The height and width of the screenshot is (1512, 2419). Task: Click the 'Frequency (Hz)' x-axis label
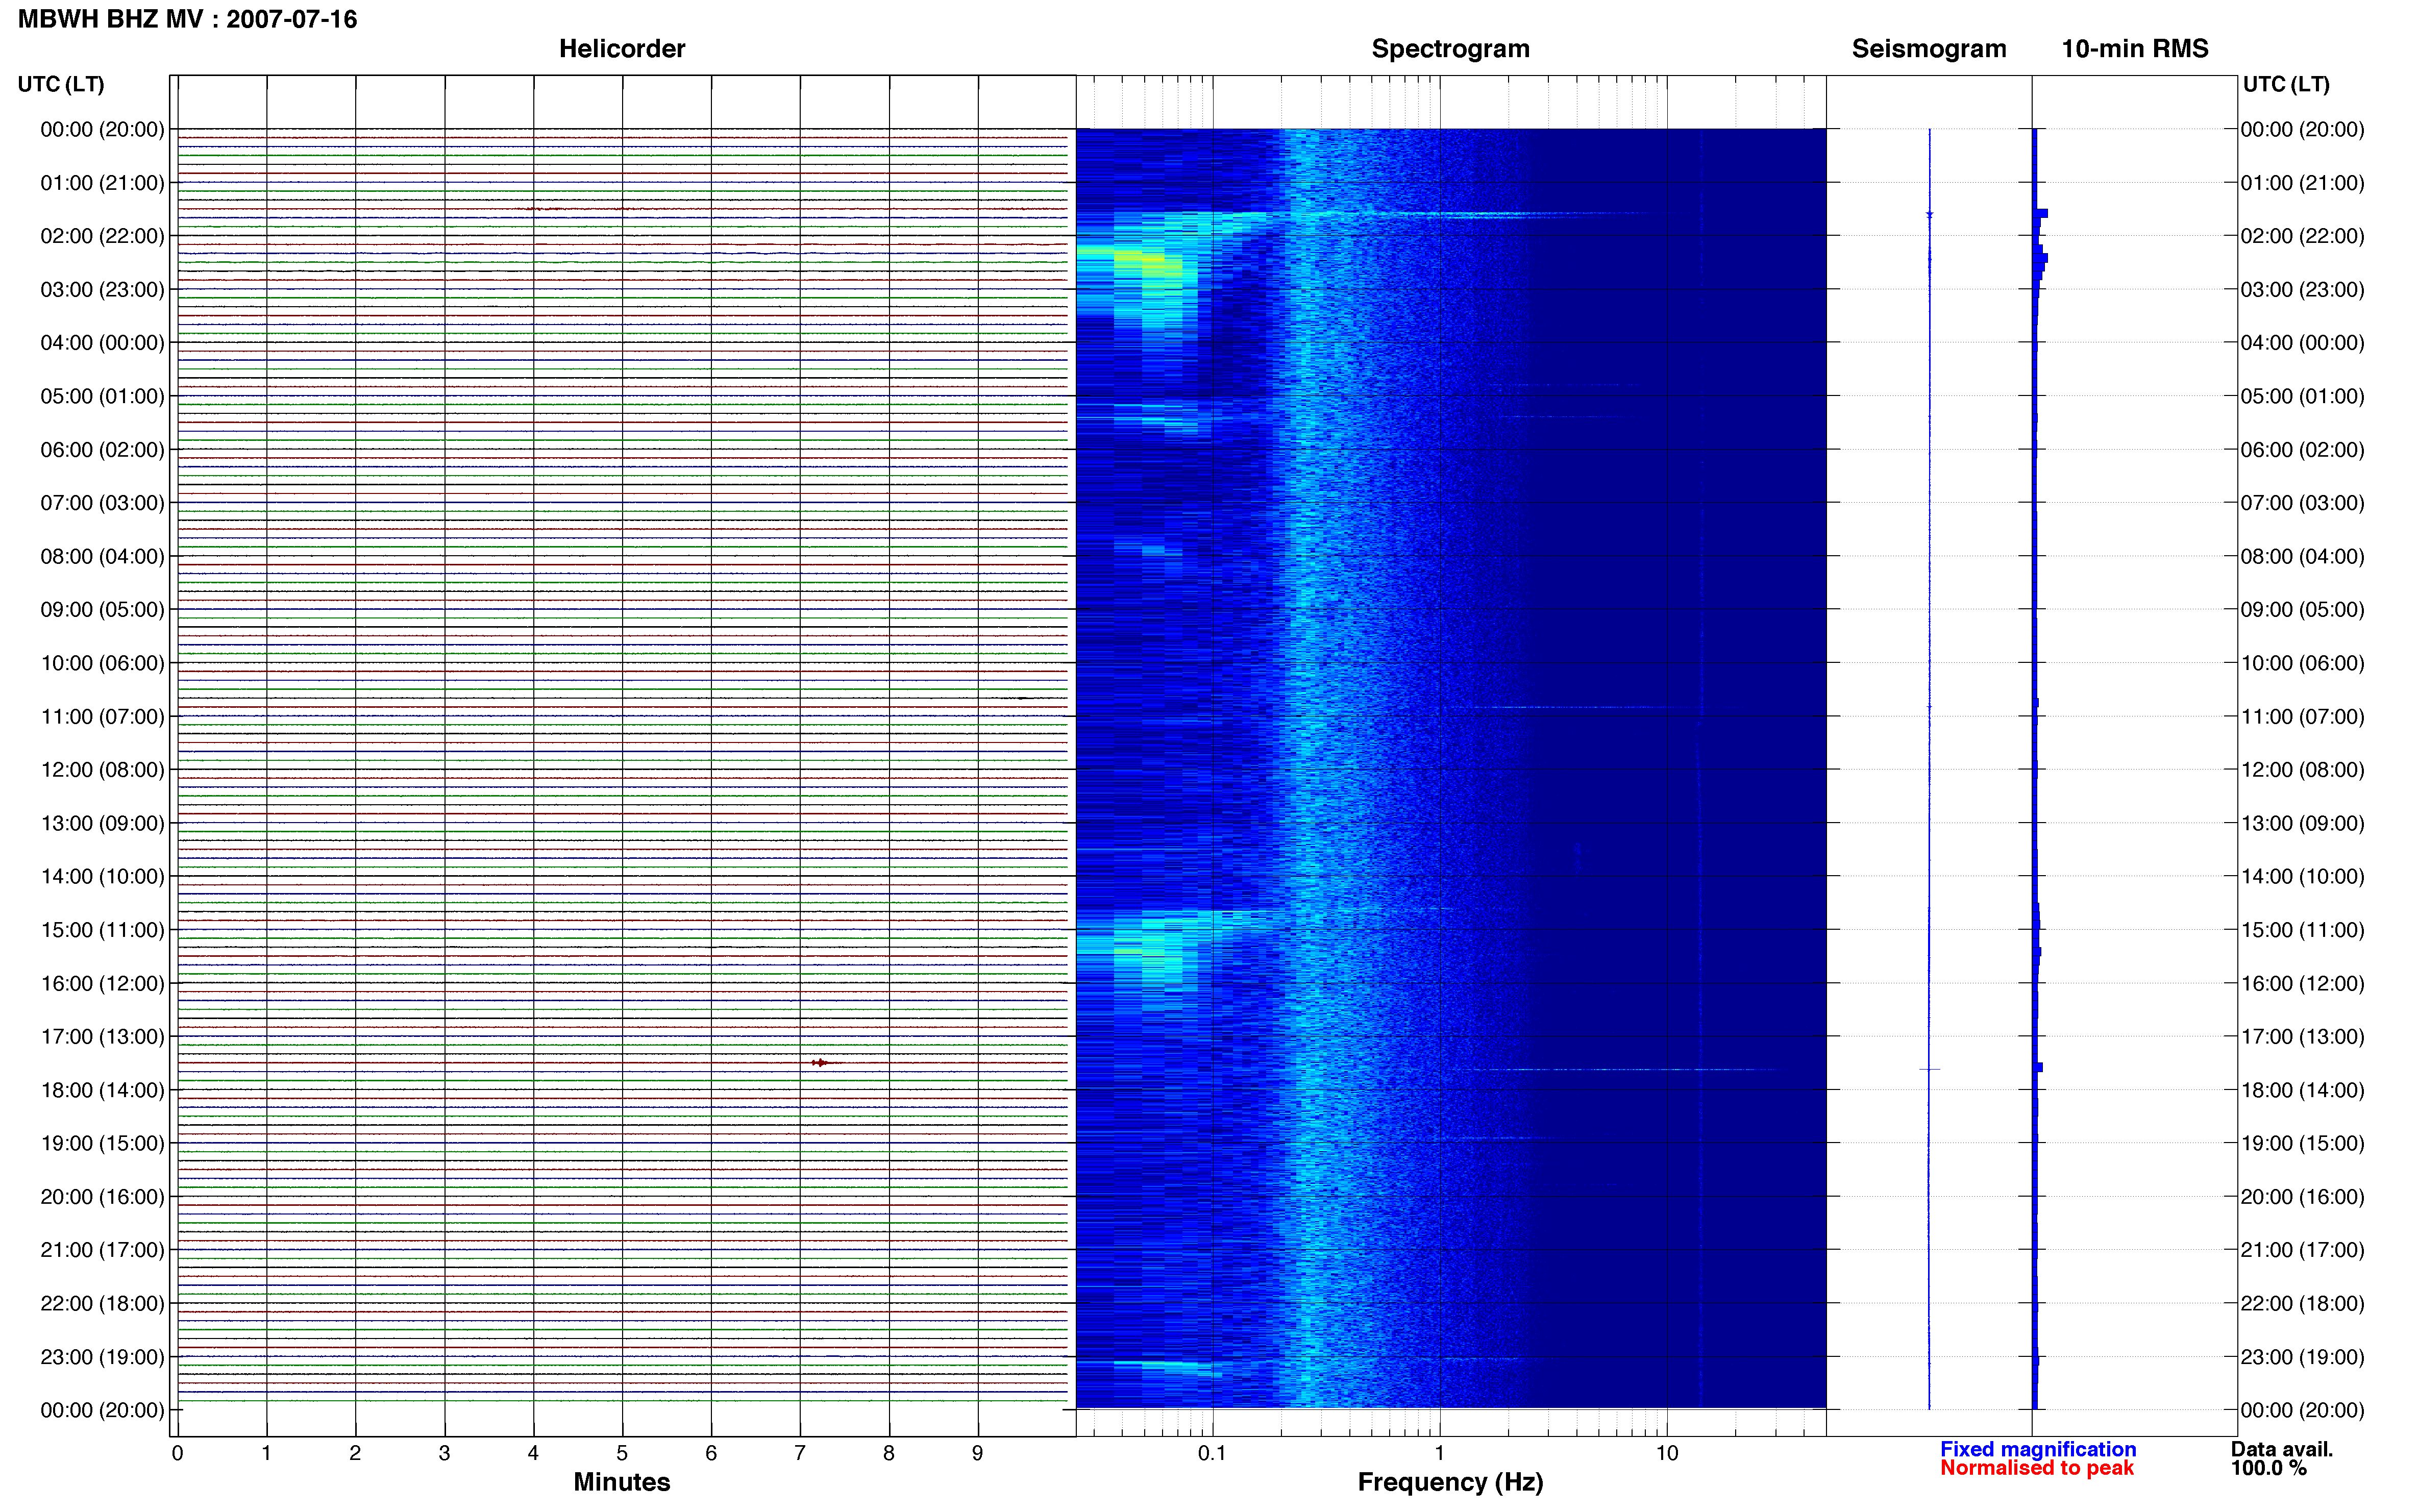(1450, 1482)
